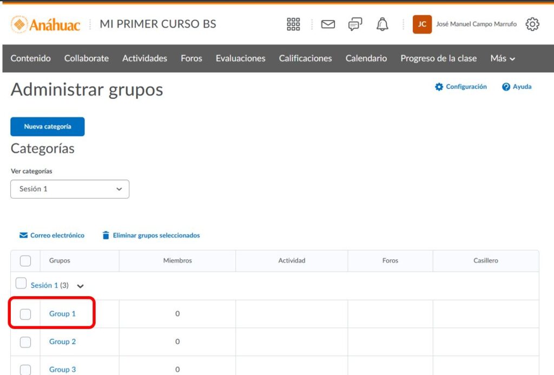The image size is (554, 375).
Task: Check the Sesión 1 category checkbox
Action: click(x=21, y=284)
